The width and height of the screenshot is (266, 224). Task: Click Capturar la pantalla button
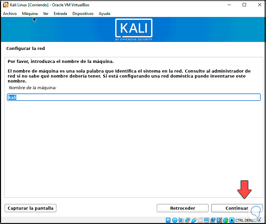[x=30, y=208]
